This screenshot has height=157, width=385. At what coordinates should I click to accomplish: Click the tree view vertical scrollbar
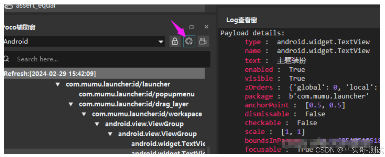coord(208,150)
